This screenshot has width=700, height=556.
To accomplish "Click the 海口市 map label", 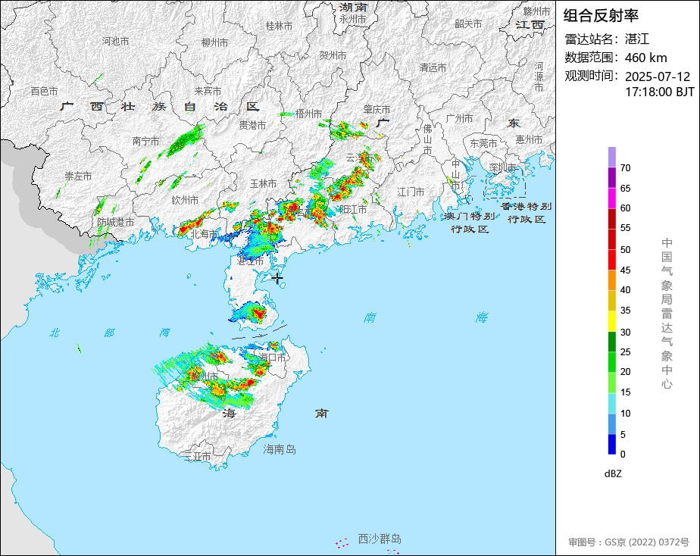I will (x=272, y=358).
